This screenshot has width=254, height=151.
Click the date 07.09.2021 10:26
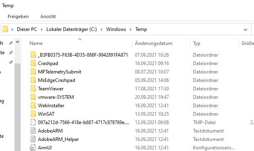click(152, 55)
